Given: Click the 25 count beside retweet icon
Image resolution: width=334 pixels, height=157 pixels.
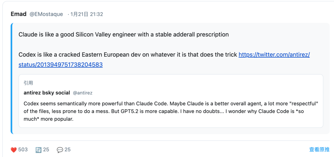Looking at the screenshot, I should [x=46, y=150].
